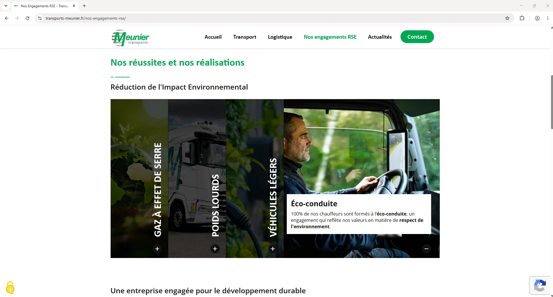Click the green Contact button
The height and width of the screenshot is (297, 553).
[417, 37]
